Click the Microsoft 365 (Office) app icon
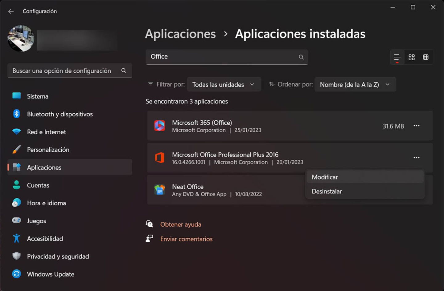 point(160,126)
